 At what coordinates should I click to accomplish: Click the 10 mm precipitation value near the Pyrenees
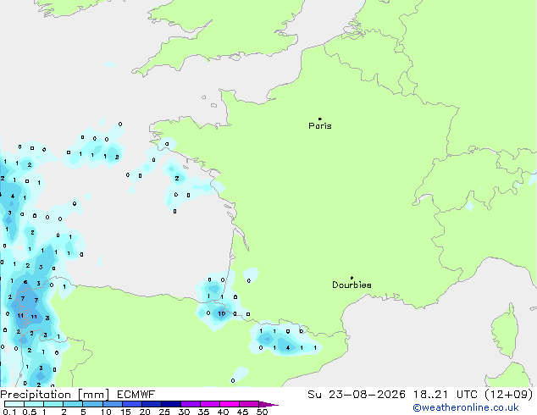click(x=222, y=313)
